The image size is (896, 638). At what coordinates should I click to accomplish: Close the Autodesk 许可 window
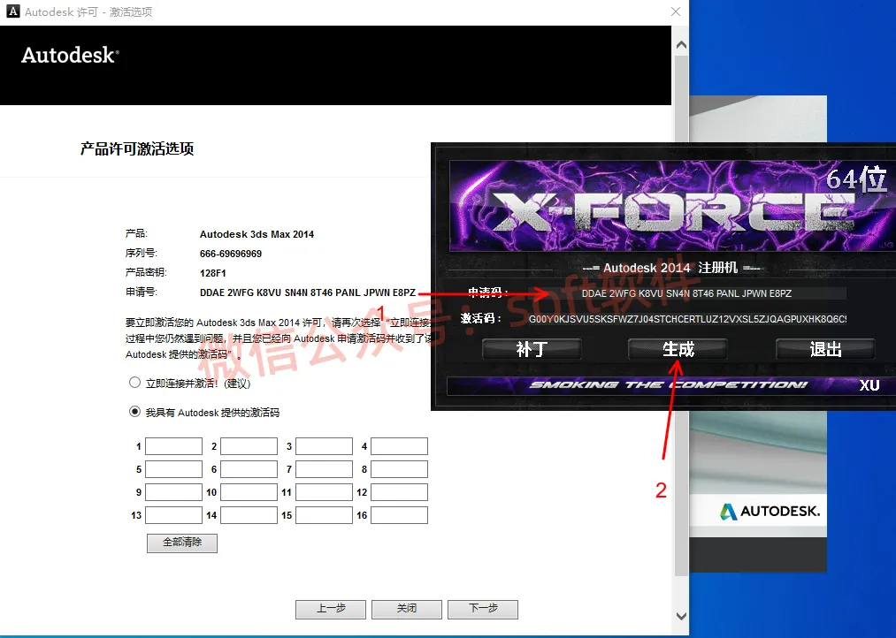click(676, 11)
